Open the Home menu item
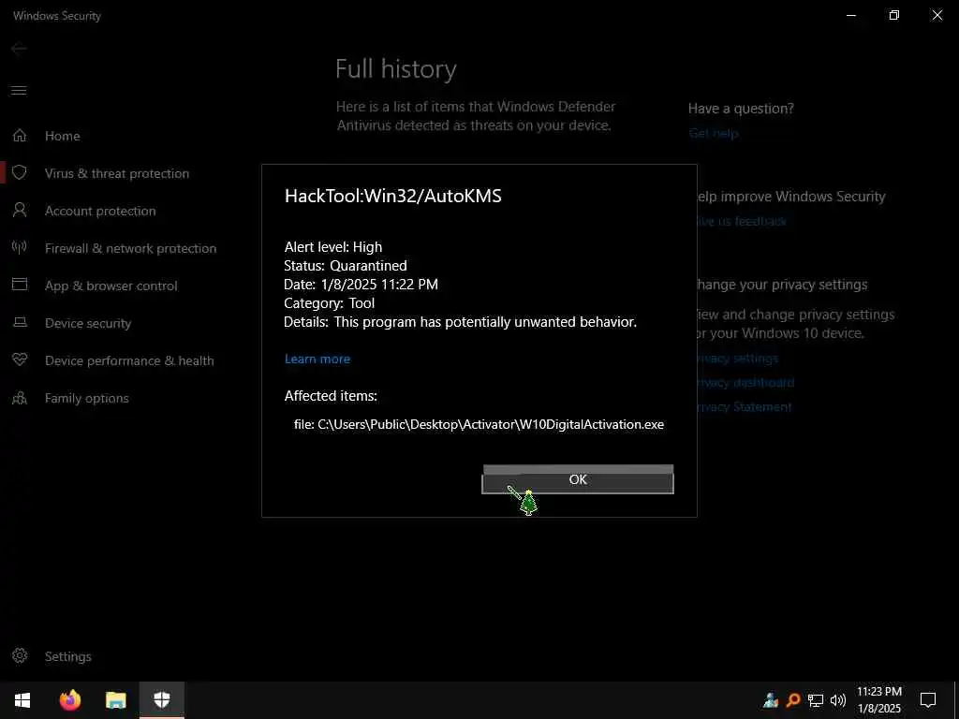Image resolution: width=959 pixels, height=719 pixels. coord(63,136)
